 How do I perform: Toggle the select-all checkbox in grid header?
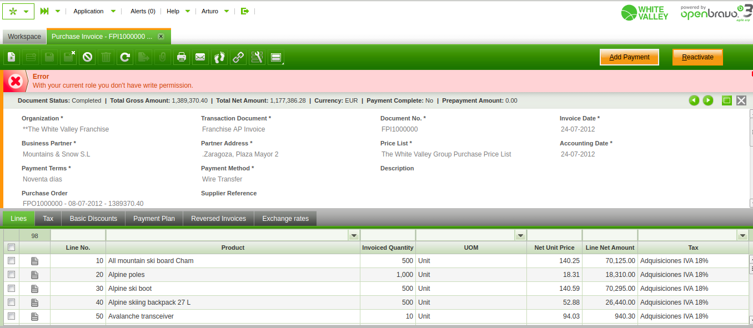(11, 248)
